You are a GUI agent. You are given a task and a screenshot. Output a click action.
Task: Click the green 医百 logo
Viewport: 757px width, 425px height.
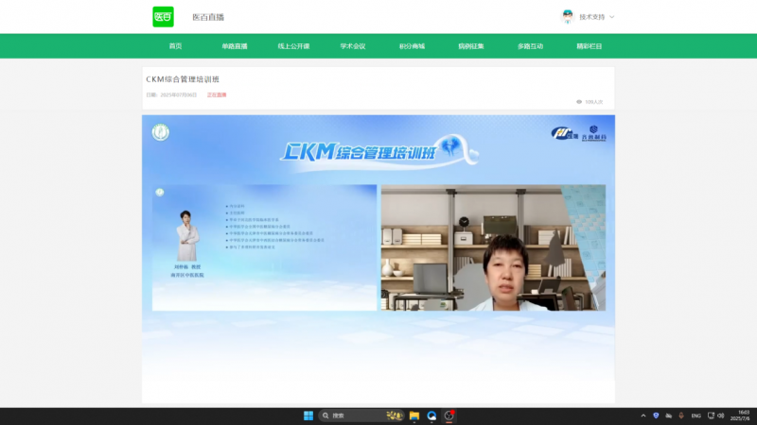164,16
